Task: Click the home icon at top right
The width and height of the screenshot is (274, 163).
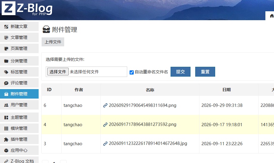Action: coord(272,16)
